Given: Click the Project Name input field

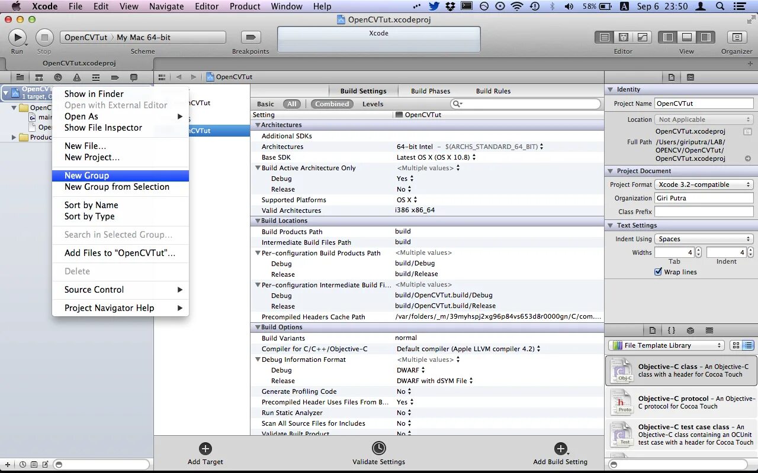Looking at the screenshot, I should [704, 103].
